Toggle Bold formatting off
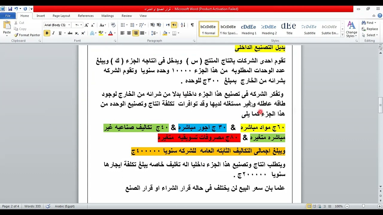Viewport: 383px width, 215px height. tap(47, 33)
